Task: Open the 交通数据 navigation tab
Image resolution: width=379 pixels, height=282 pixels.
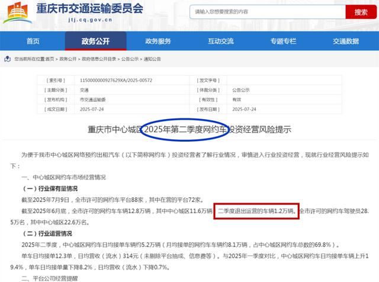Action: [x=345, y=41]
